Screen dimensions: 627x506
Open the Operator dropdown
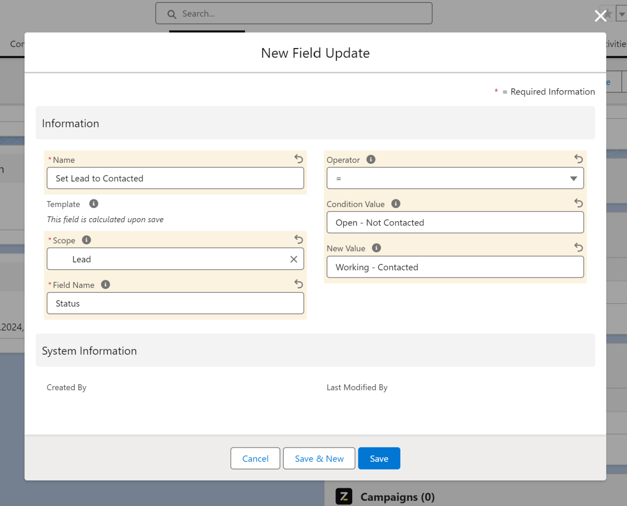point(455,178)
